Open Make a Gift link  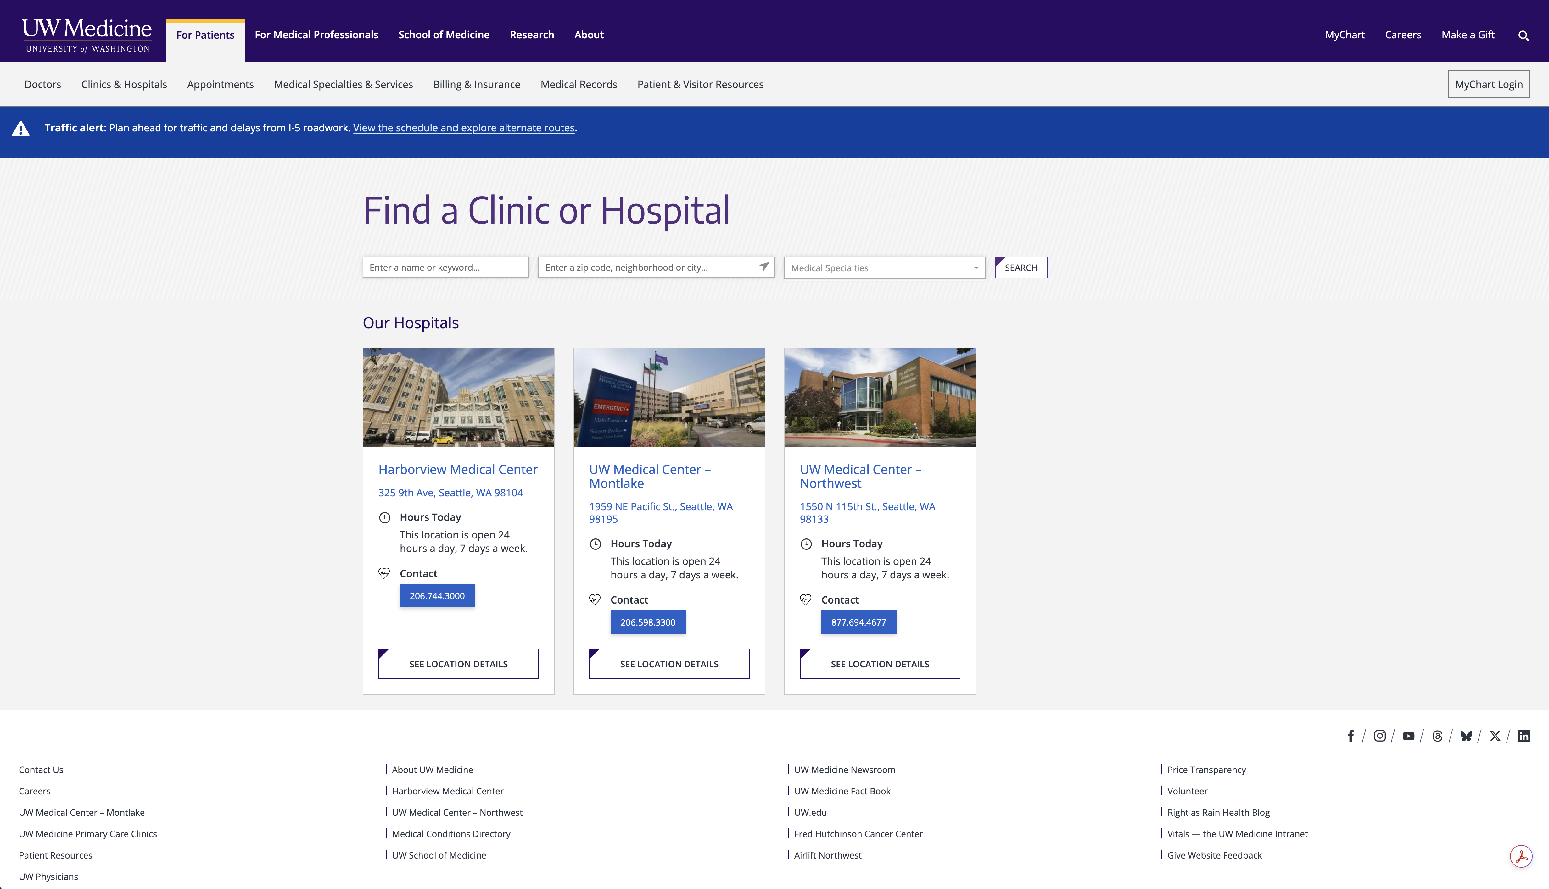(1468, 35)
